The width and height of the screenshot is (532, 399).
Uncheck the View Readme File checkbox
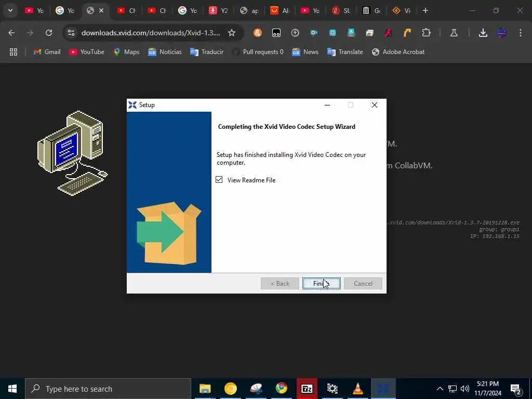point(219,180)
